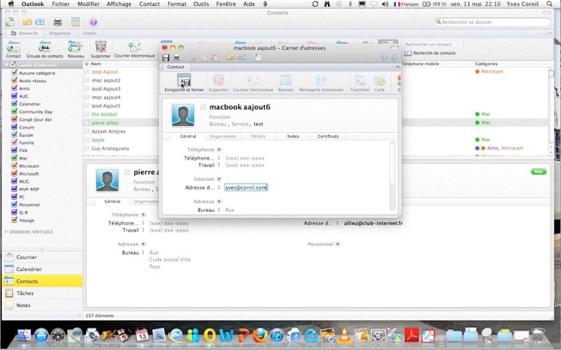Go to next contact with down arrow

coord(394,57)
